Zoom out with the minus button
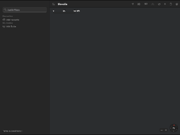 pyautogui.click(x=162, y=130)
